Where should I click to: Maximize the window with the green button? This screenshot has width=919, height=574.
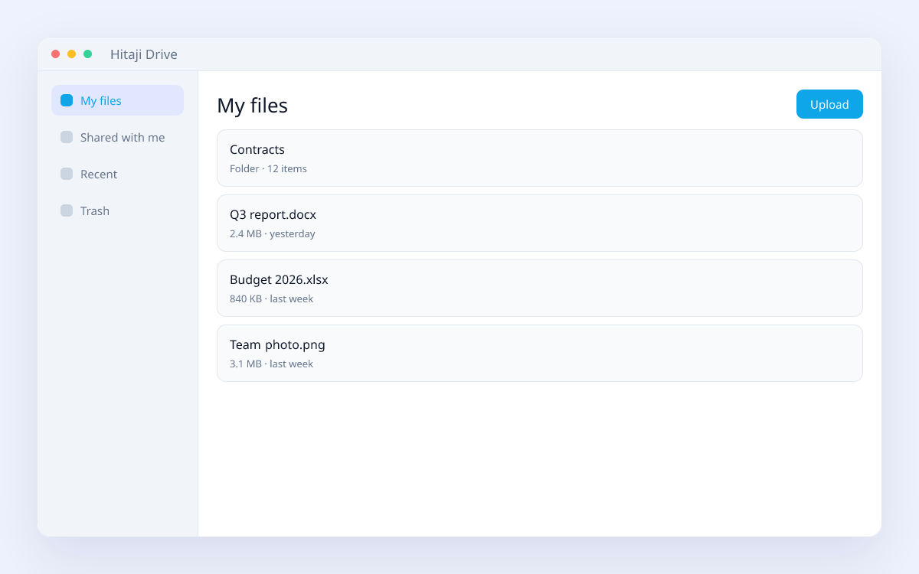coord(87,54)
